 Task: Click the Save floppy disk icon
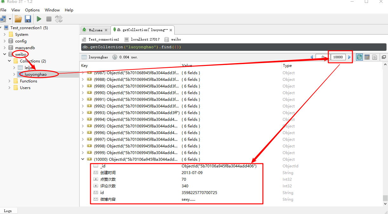[x=28, y=19]
